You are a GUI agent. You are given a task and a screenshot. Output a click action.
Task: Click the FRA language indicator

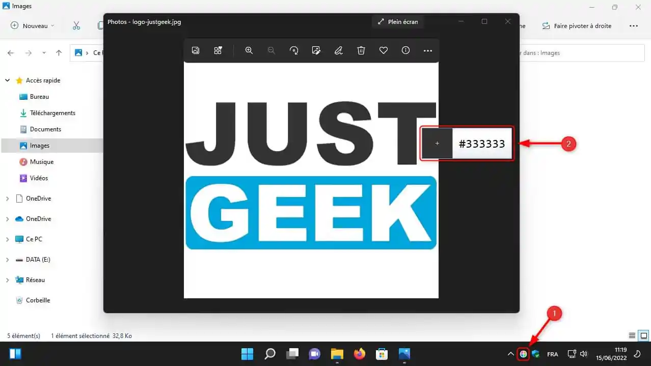tap(552, 354)
